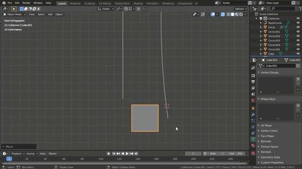Open the Scene properties tab
The width and height of the screenshot is (302, 169).
click(253, 94)
